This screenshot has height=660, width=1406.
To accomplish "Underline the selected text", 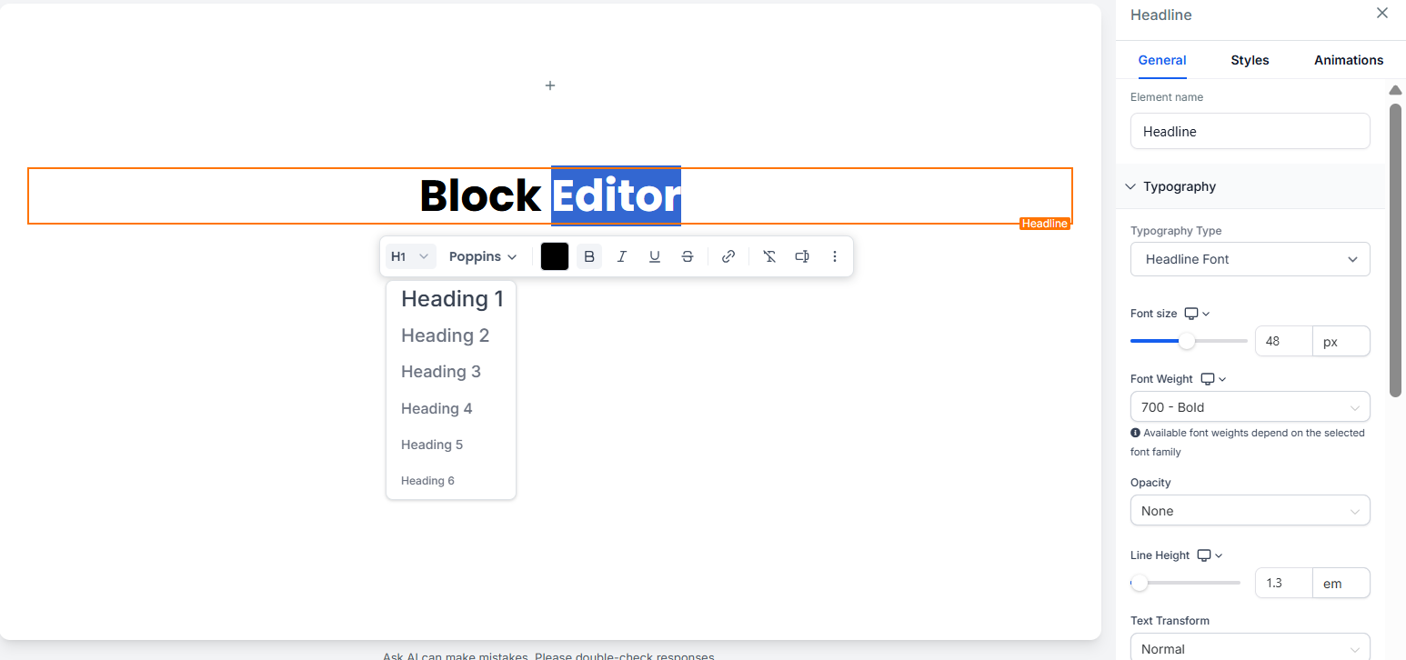I will pos(655,256).
